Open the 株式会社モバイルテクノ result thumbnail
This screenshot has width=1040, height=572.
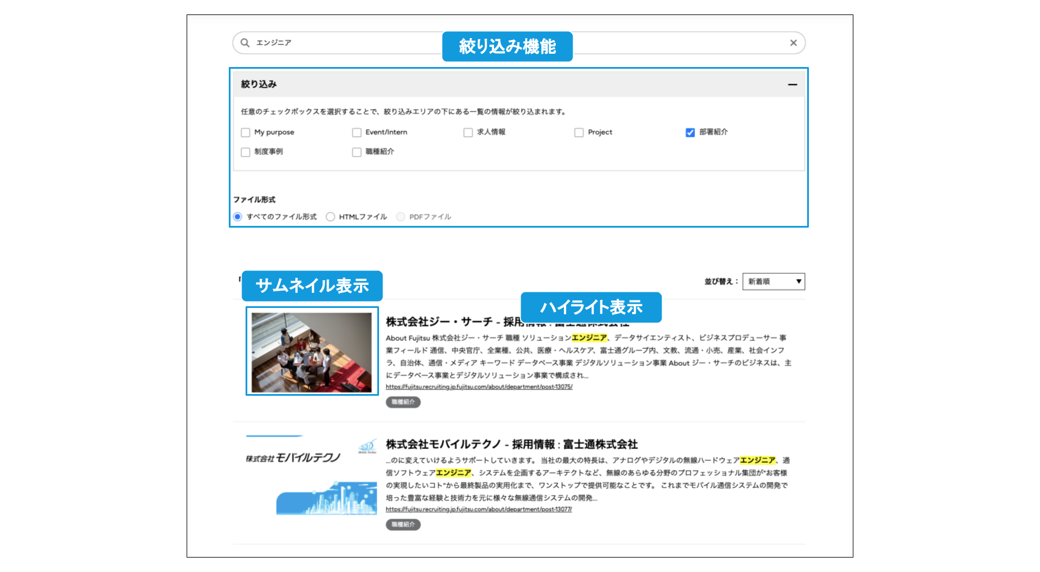pyautogui.click(x=312, y=475)
